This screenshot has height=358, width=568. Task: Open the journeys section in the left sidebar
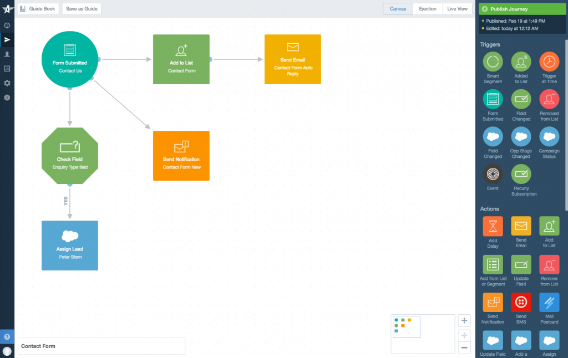pos(7,39)
